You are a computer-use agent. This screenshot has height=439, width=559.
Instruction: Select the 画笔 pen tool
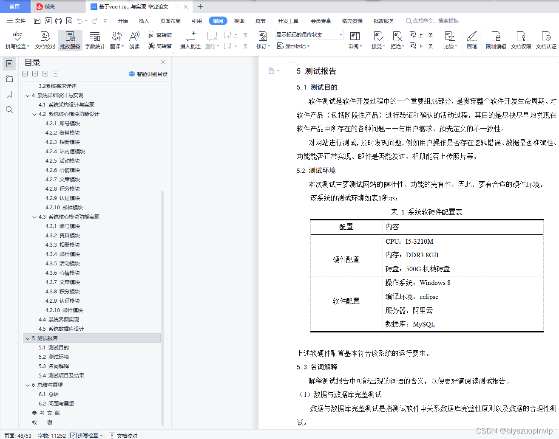472,40
